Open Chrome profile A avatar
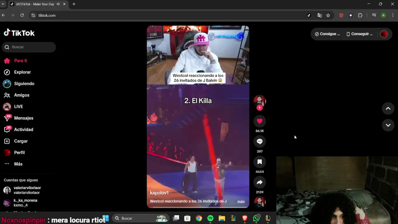The height and width of the screenshot is (224, 398). 383,15
